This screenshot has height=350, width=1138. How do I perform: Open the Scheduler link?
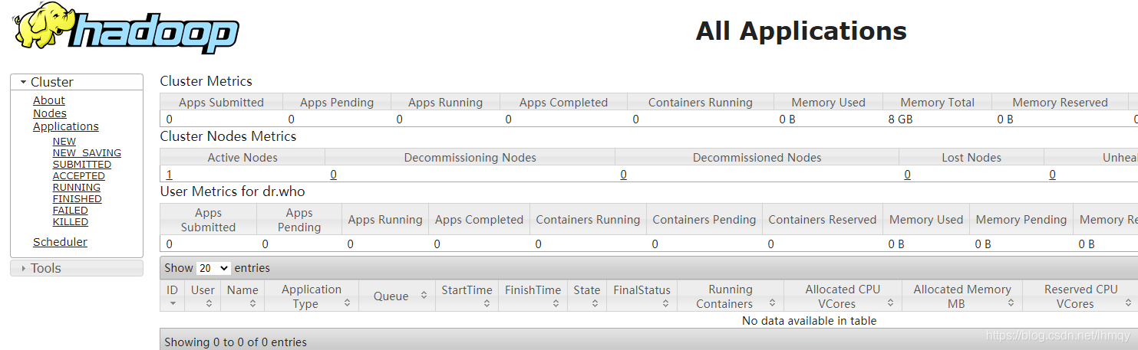point(60,242)
